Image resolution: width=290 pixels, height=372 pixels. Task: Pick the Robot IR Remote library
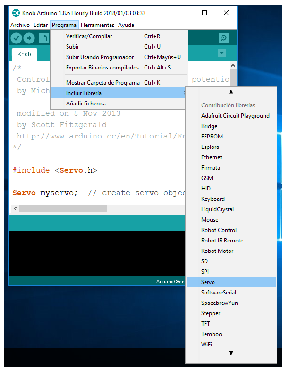click(x=231, y=241)
